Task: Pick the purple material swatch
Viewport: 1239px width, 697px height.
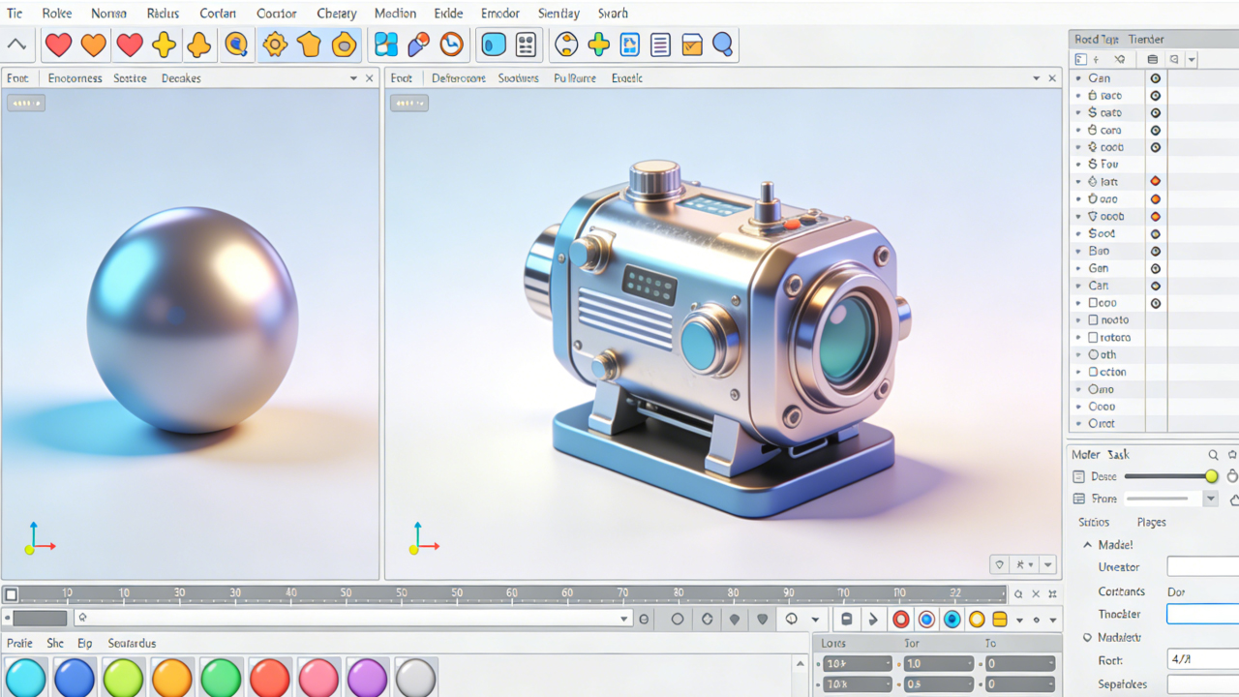Action: (x=367, y=677)
